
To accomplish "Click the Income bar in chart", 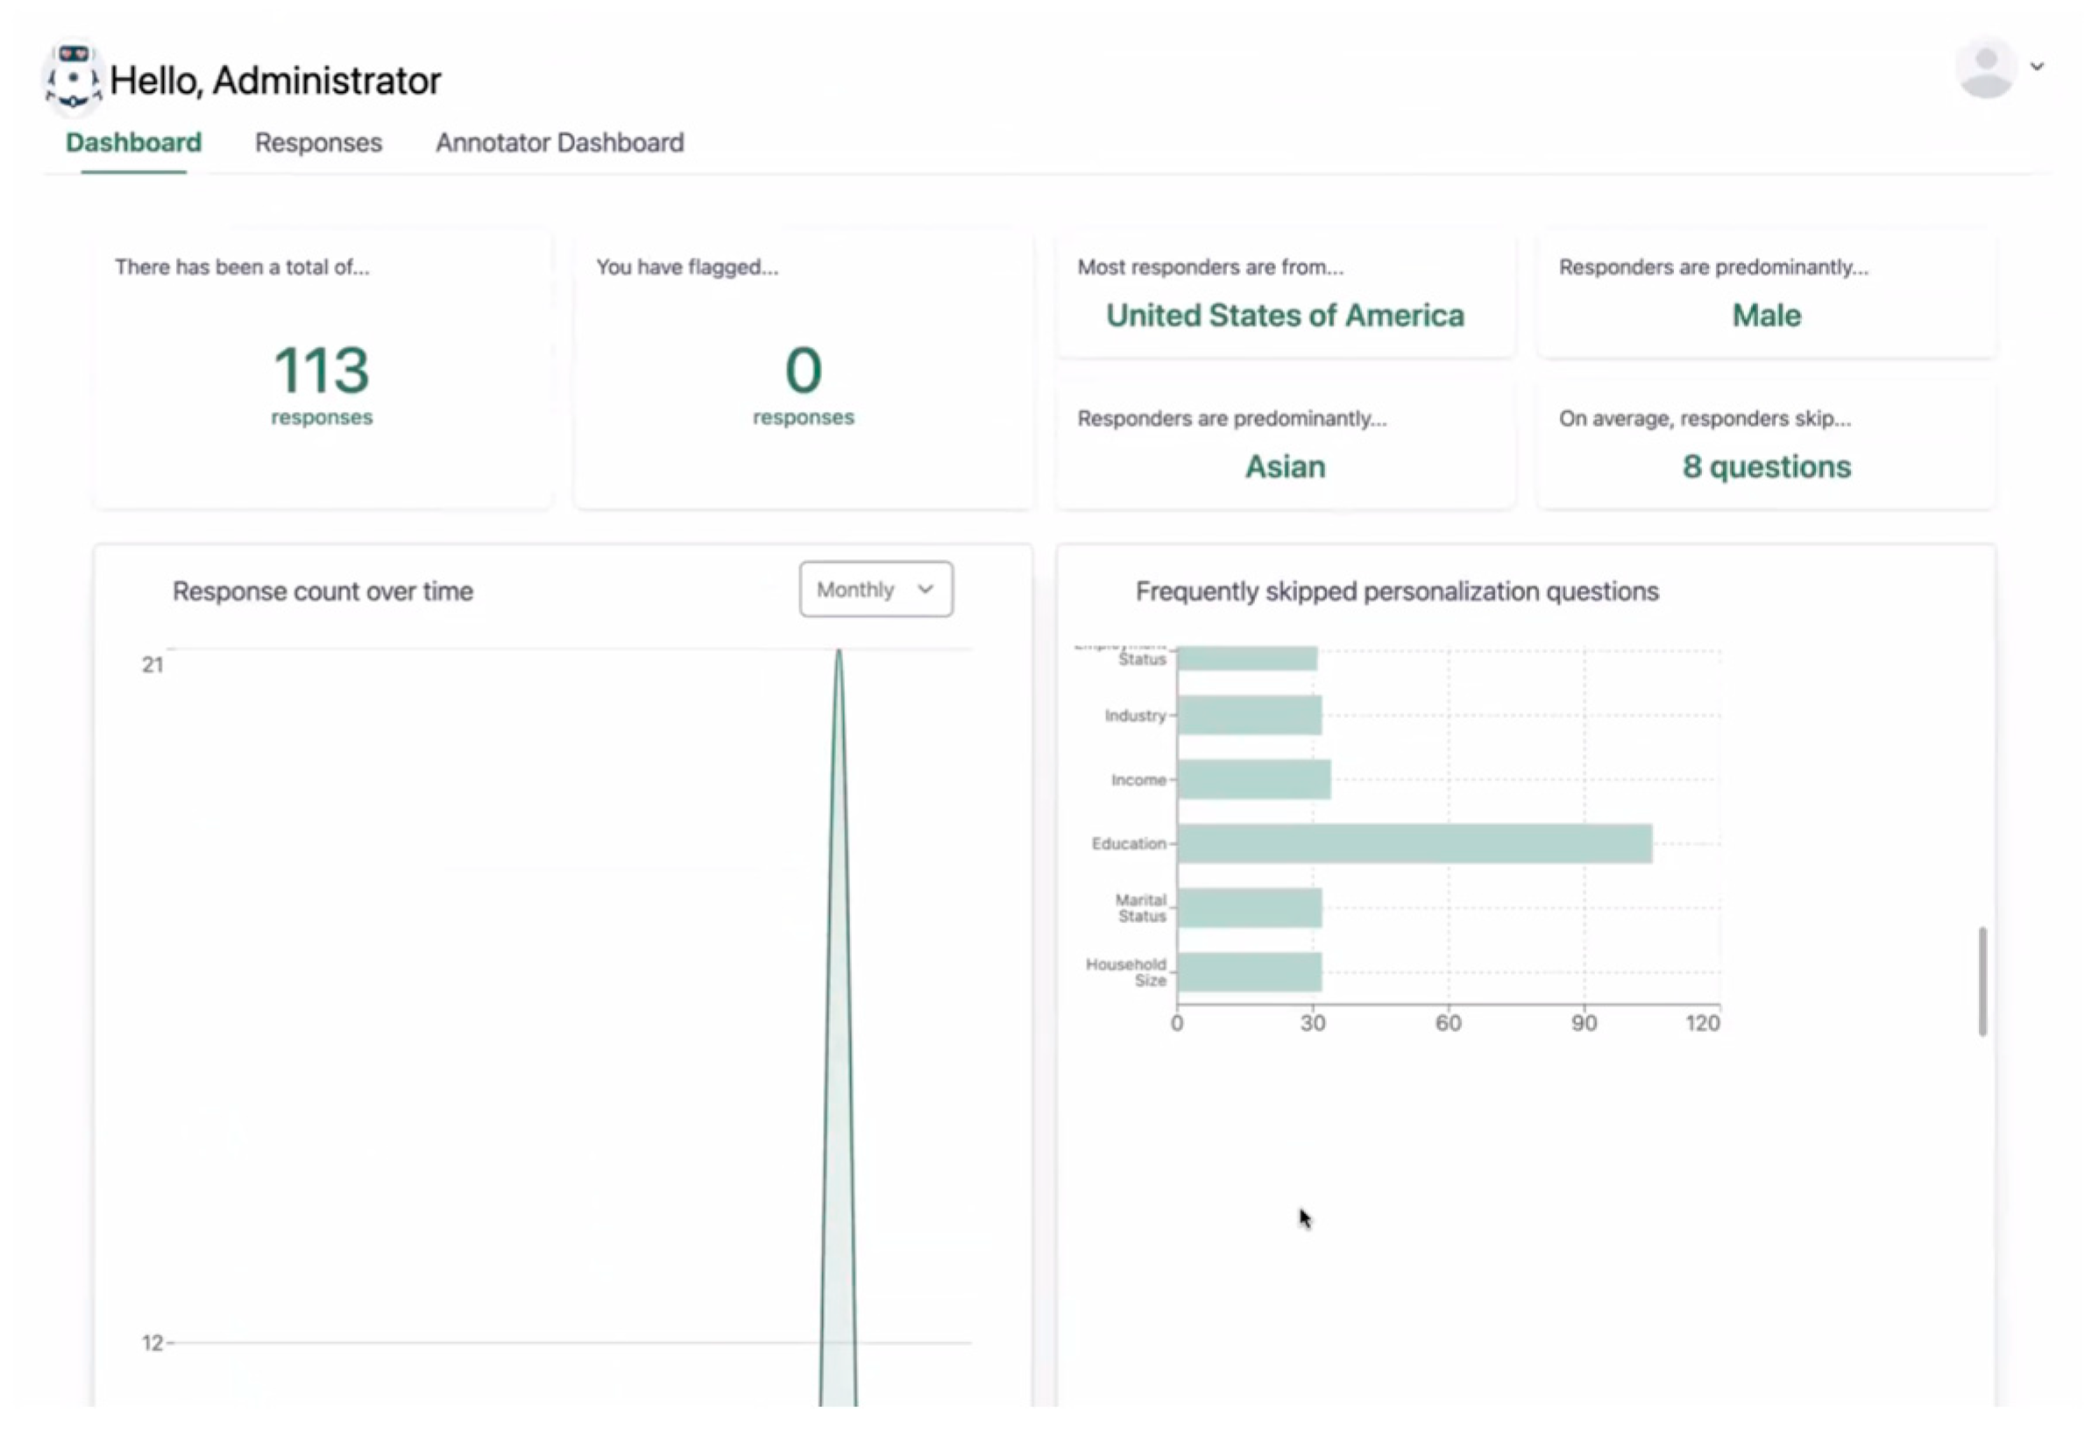I will 1253,779.
